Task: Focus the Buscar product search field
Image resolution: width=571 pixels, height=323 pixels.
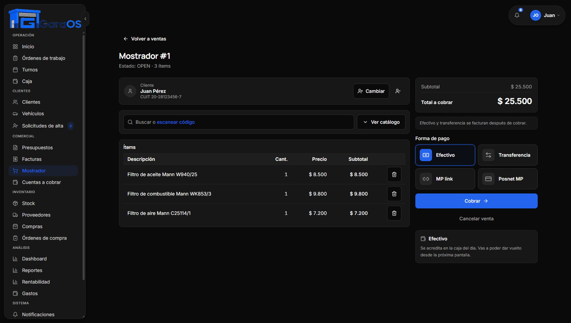Action: (239, 122)
